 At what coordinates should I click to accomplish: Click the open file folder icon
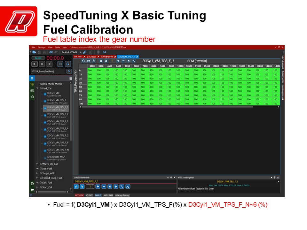(x=34, y=52)
